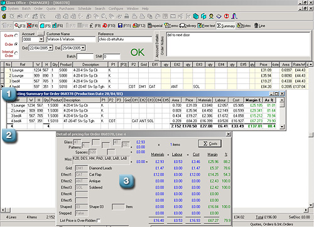Save using the F11 floppy disk button
Screen dimensions: 314x227
(124, 26)
